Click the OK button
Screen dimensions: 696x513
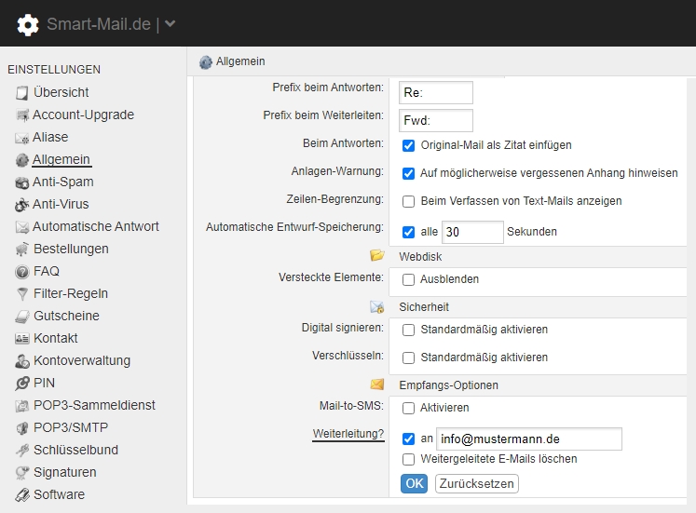(414, 483)
